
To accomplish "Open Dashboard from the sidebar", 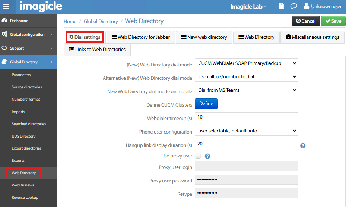I will (x=19, y=21).
